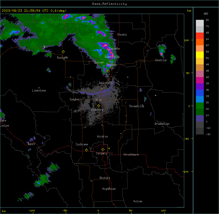This screenshot has height=214, width=219.
Task: Click the Banff label
Action: [32, 144]
